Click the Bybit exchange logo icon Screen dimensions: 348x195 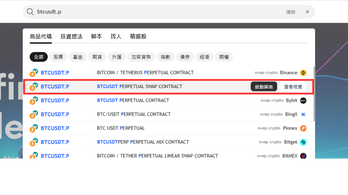point(303,101)
